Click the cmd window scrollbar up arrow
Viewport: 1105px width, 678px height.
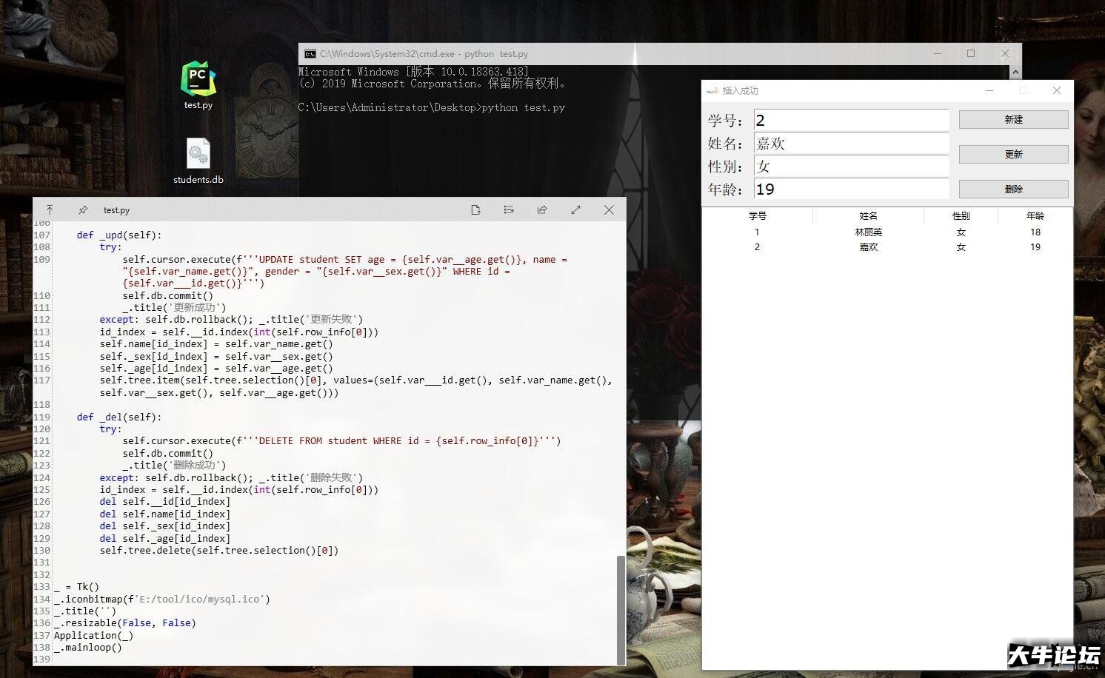click(1015, 72)
